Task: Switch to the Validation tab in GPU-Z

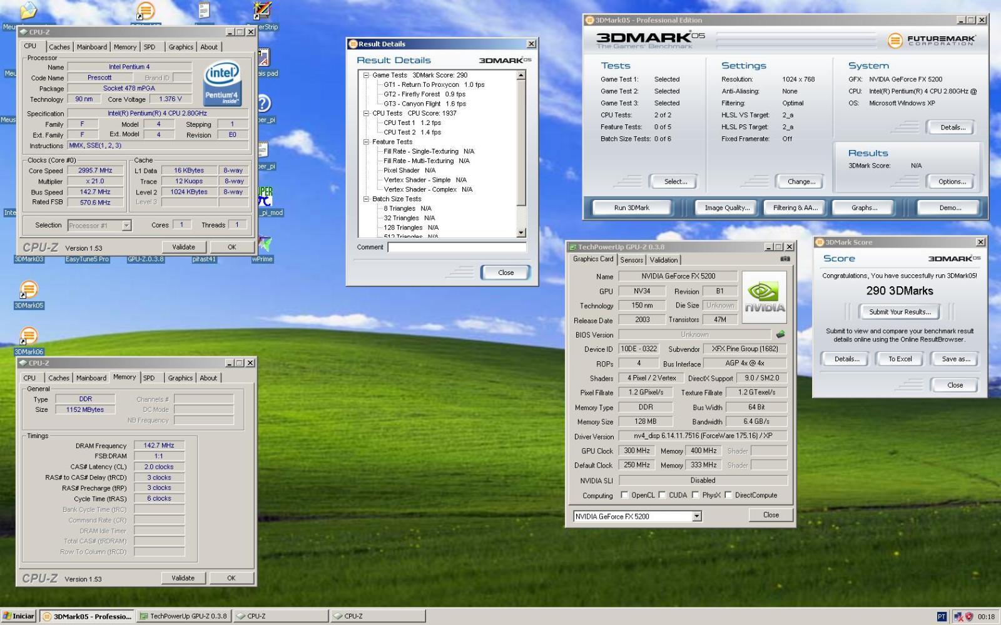Action: point(663,260)
